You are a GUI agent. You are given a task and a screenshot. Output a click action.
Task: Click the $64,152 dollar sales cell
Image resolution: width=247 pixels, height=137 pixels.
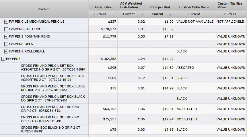tap(109, 109)
